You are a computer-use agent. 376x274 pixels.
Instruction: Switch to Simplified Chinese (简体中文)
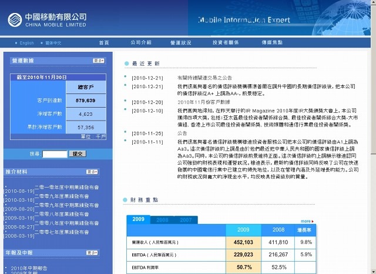53,43
